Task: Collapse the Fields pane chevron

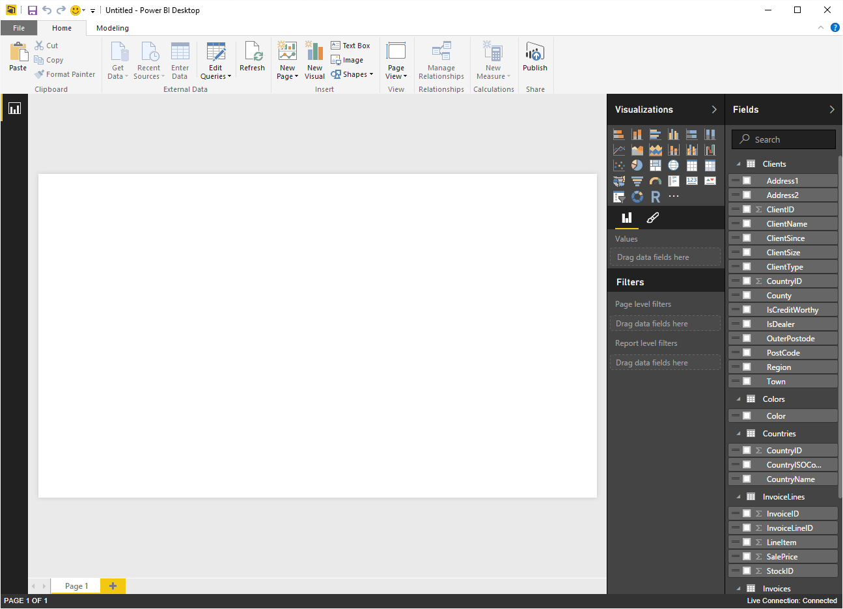Action: pos(832,109)
